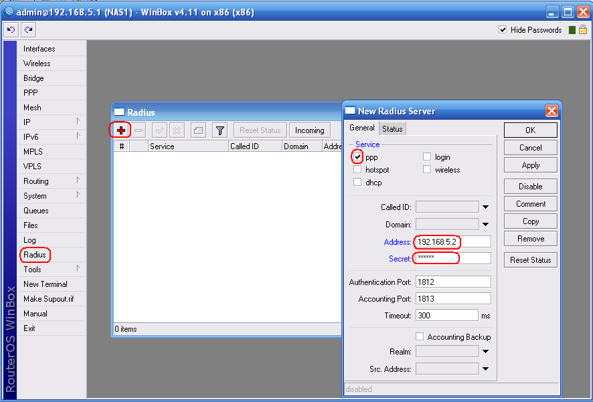Click the Disable button in server dialog
Screen dimensions: 593x402
[x=530, y=186]
